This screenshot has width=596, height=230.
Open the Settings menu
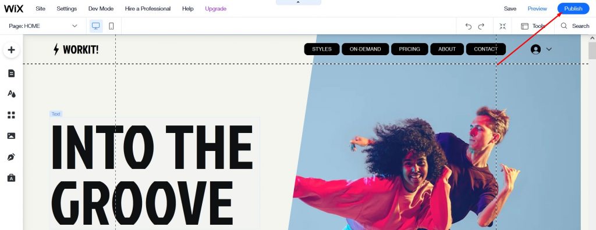(67, 9)
